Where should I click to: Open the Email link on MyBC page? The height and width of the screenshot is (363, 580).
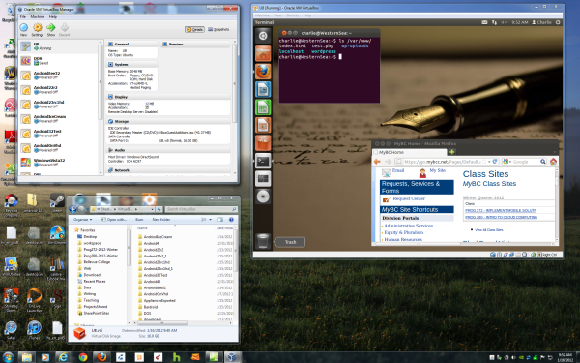(398, 170)
